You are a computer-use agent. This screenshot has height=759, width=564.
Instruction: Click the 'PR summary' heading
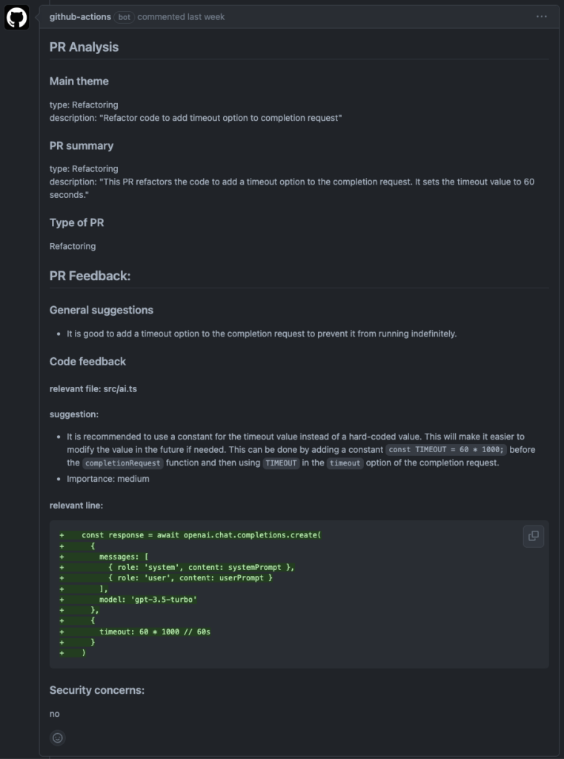click(x=82, y=145)
